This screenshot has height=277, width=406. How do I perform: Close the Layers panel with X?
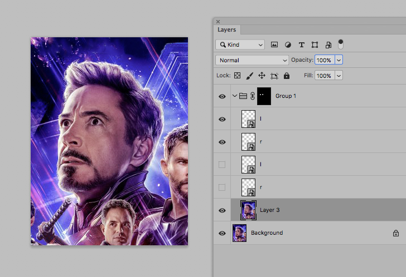point(218,22)
